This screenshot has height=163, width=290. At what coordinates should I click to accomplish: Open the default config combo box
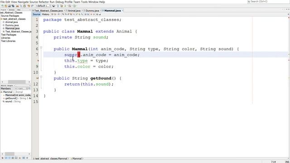(43, 6)
